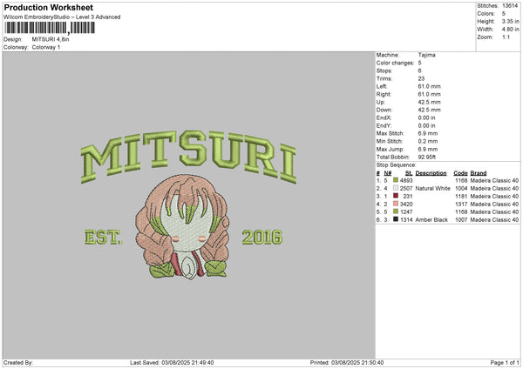Click the 'St.' column header
523x369 pixels.
(409, 173)
